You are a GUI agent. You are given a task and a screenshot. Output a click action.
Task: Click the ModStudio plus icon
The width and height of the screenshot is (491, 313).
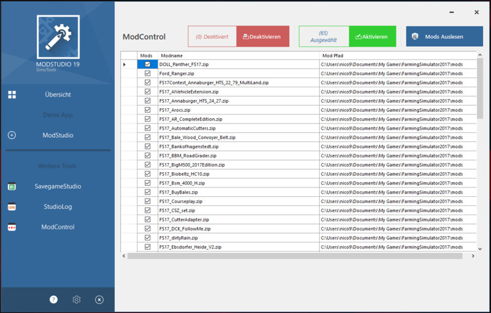coord(12,135)
